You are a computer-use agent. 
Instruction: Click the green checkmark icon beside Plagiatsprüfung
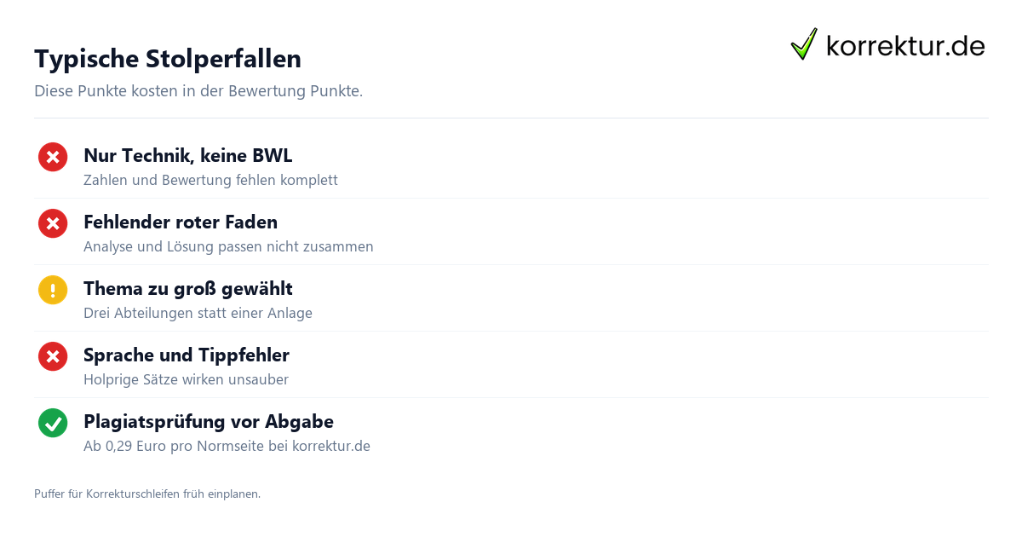(x=53, y=423)
